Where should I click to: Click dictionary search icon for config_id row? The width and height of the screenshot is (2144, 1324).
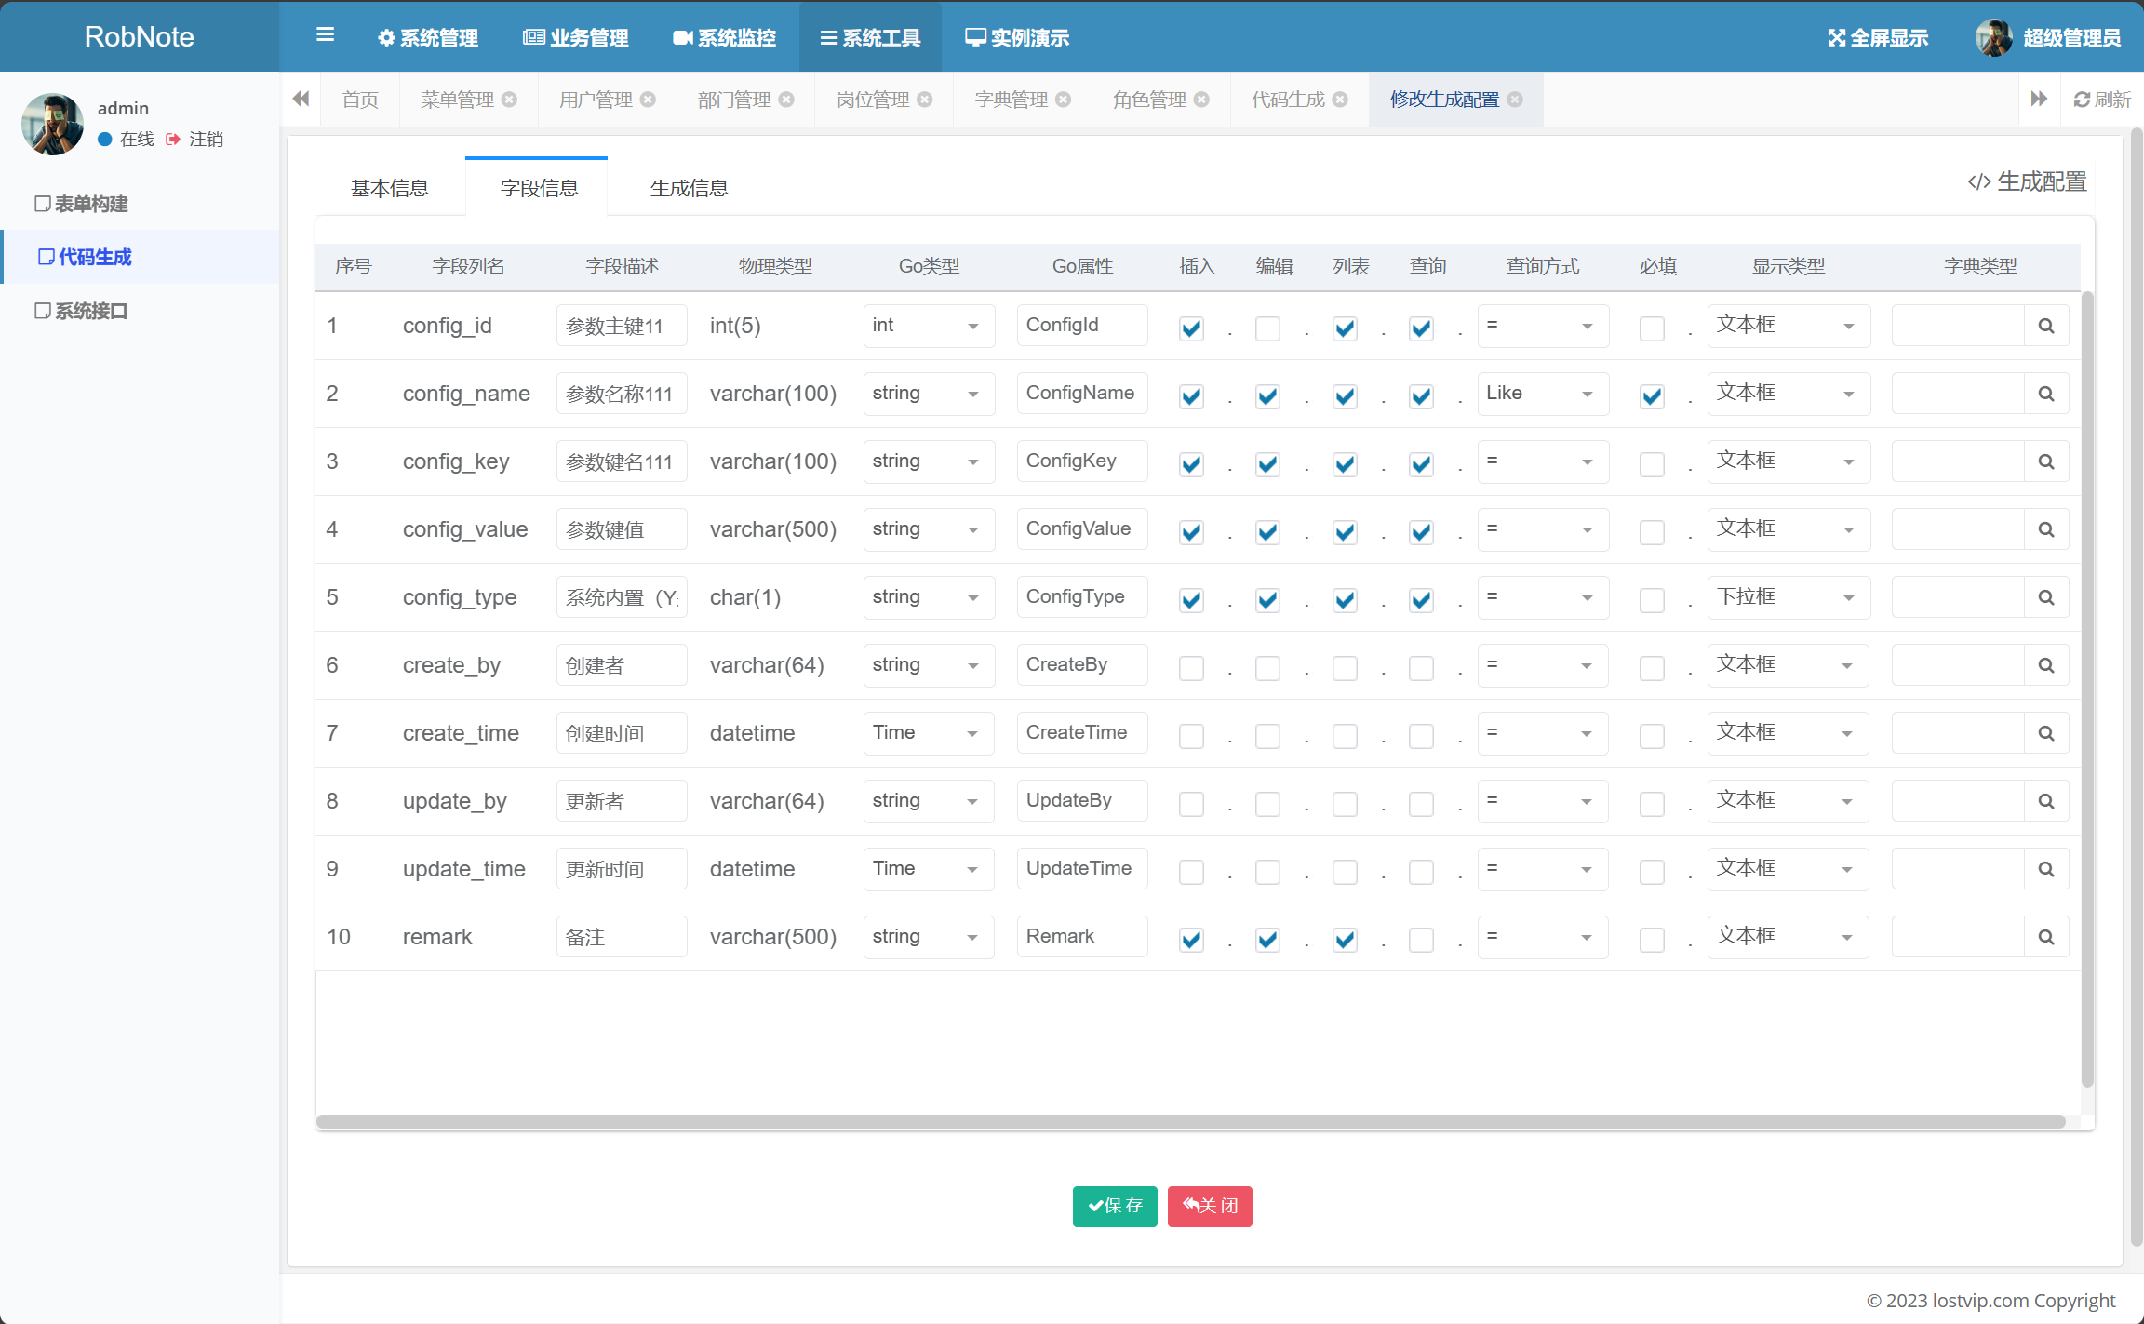coord(2045,326)
